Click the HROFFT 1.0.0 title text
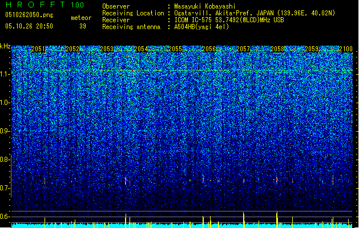This screenshot has width=359, height=228. click(45, 5)
